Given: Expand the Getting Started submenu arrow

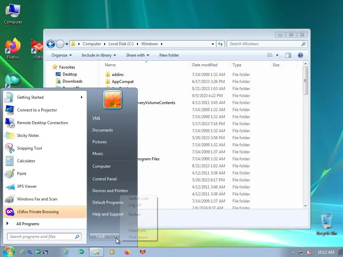Looking at the screenshot, I should 82,97.
